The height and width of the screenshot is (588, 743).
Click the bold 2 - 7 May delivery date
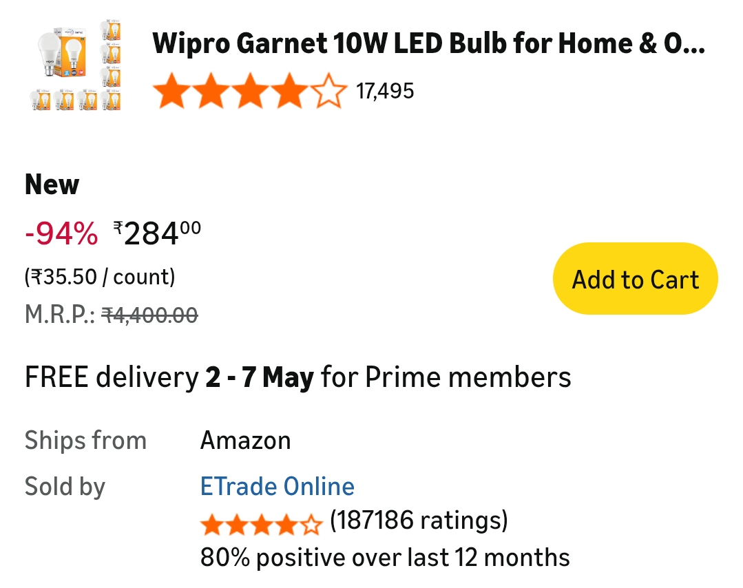pyautogui.click(x=260, y=377)
